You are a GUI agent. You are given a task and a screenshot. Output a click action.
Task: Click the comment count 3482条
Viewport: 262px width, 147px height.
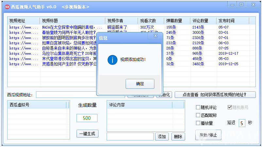pyautogui.click(x=198, y=64)
